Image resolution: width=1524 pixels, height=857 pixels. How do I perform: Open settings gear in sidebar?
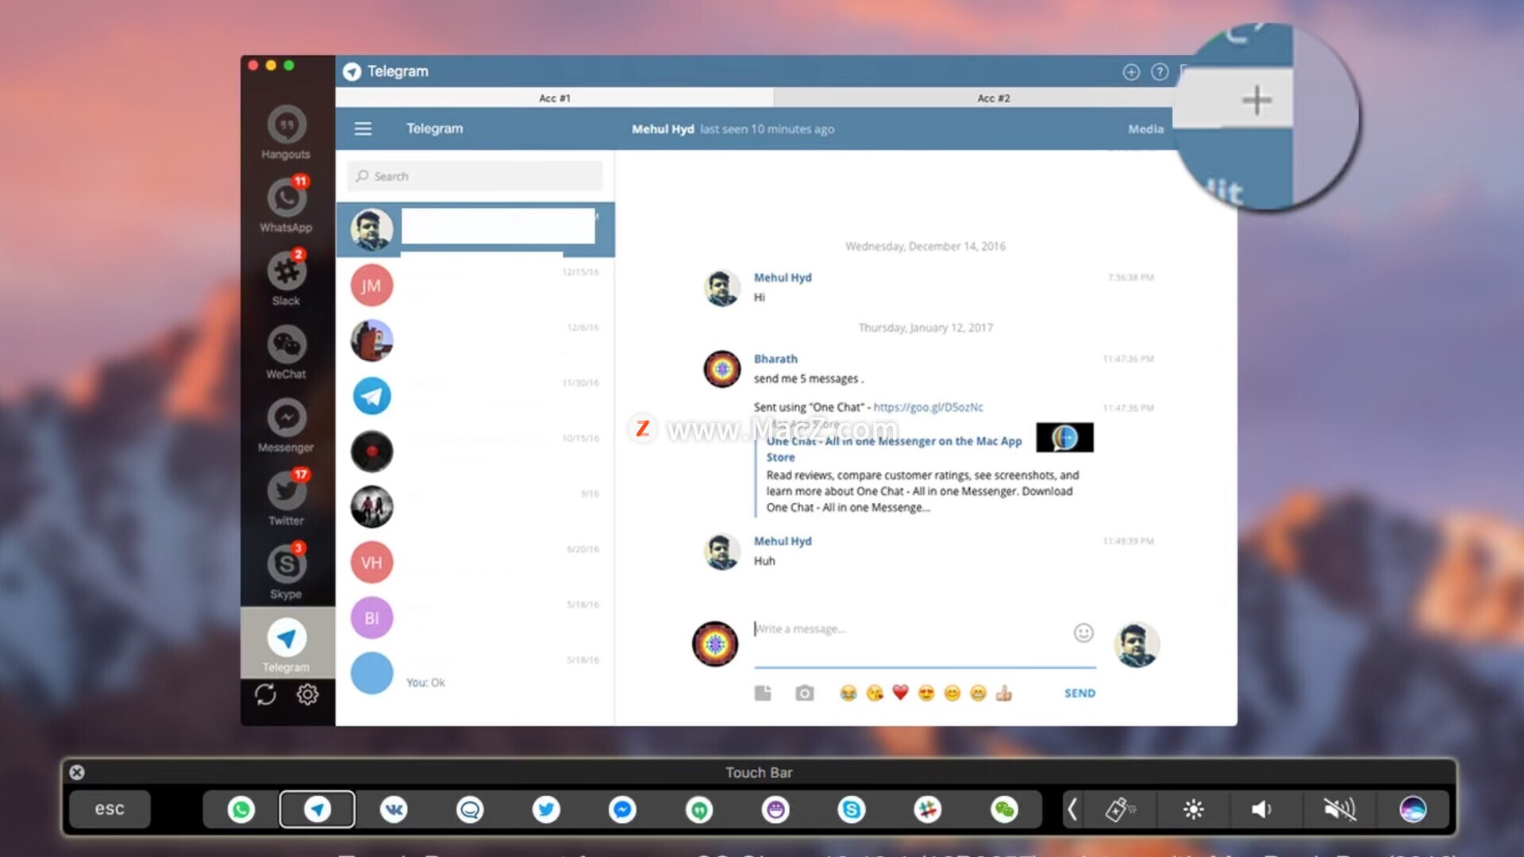[x=308, y=695]
